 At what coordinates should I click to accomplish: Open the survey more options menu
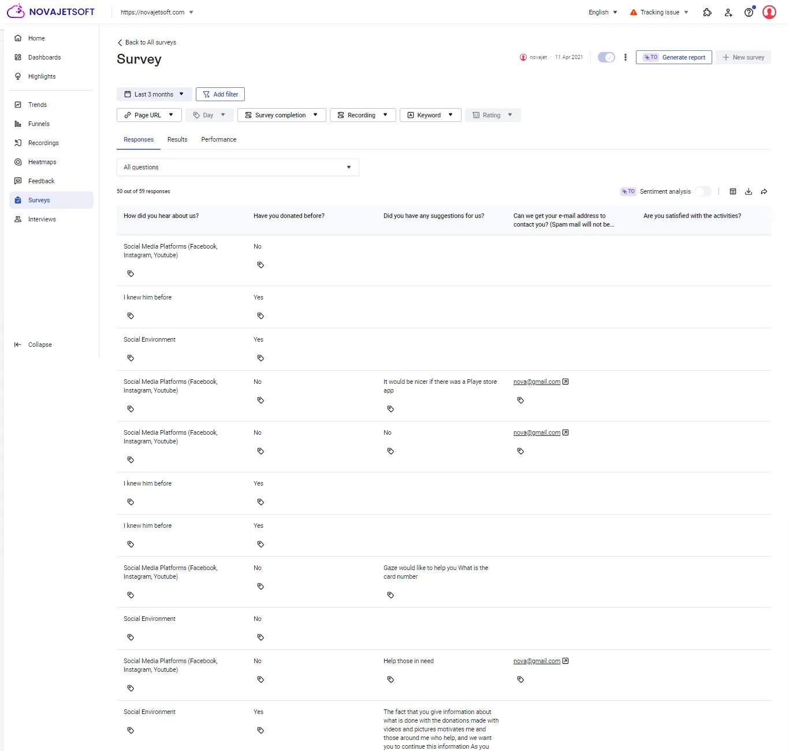coord(626,57)
